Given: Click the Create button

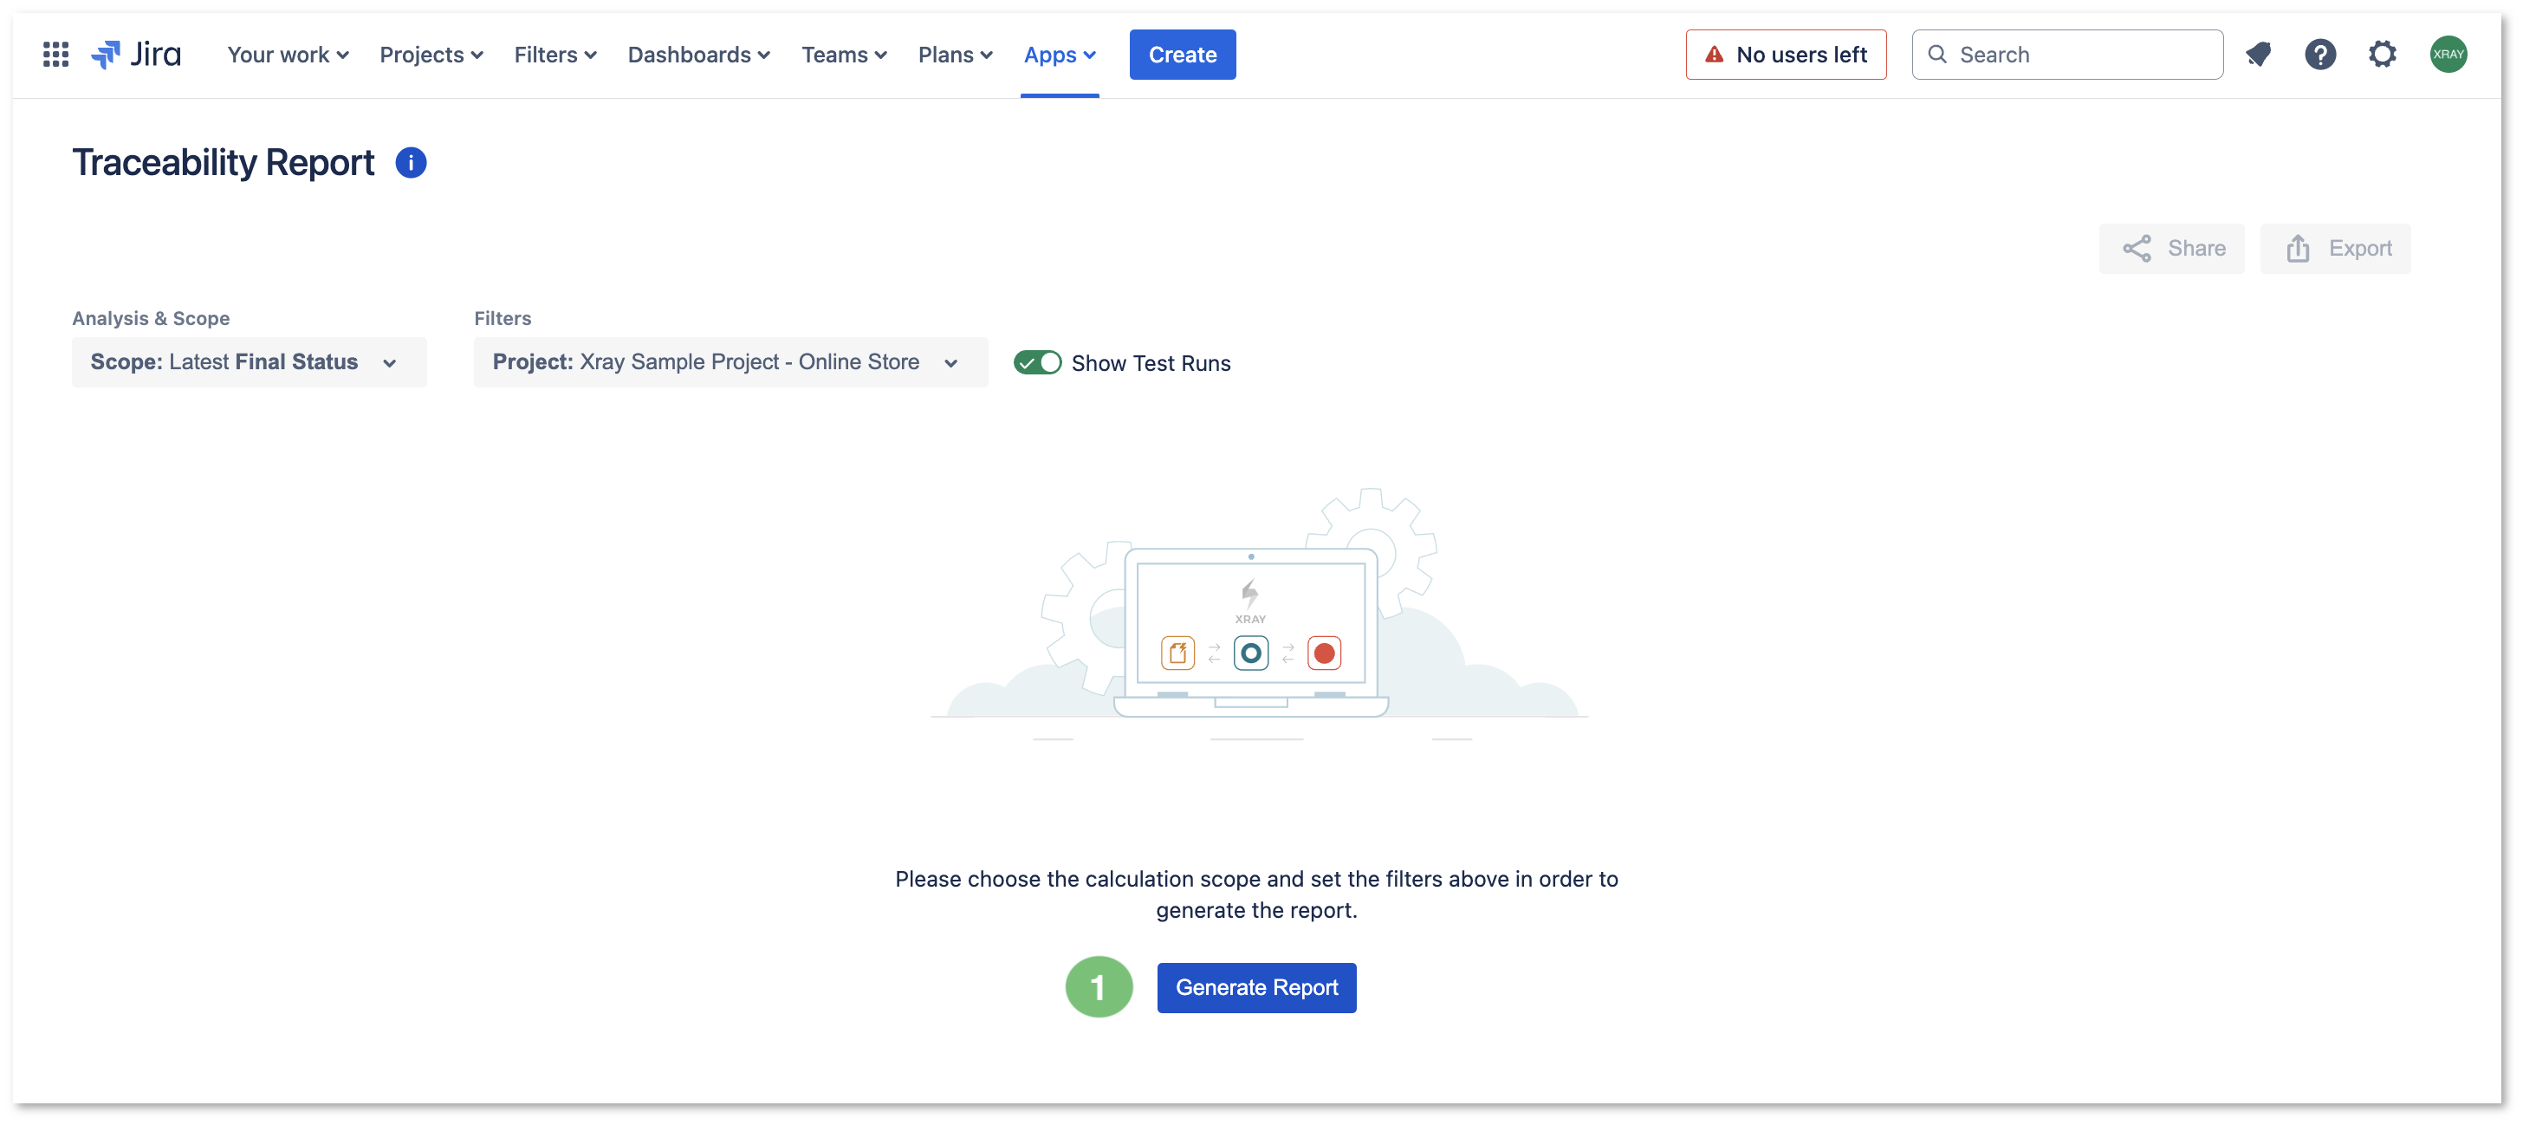Looking at the screenshot, I should point(1182,55).
